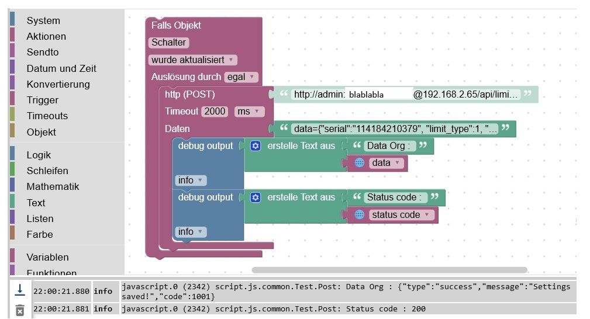
Task: Clear the log with trash icon
Action: pyautogui.click(x=20, y=310)
